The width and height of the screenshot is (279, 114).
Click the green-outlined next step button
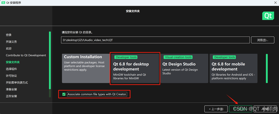(240, 109)
